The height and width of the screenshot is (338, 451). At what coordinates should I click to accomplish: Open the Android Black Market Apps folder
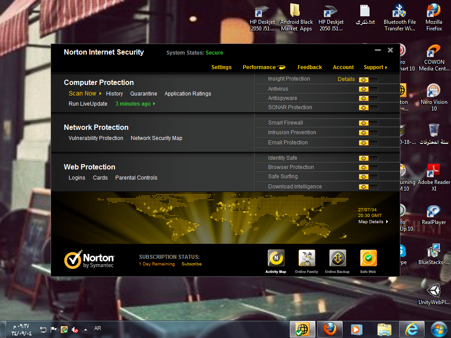click(296, 18)
